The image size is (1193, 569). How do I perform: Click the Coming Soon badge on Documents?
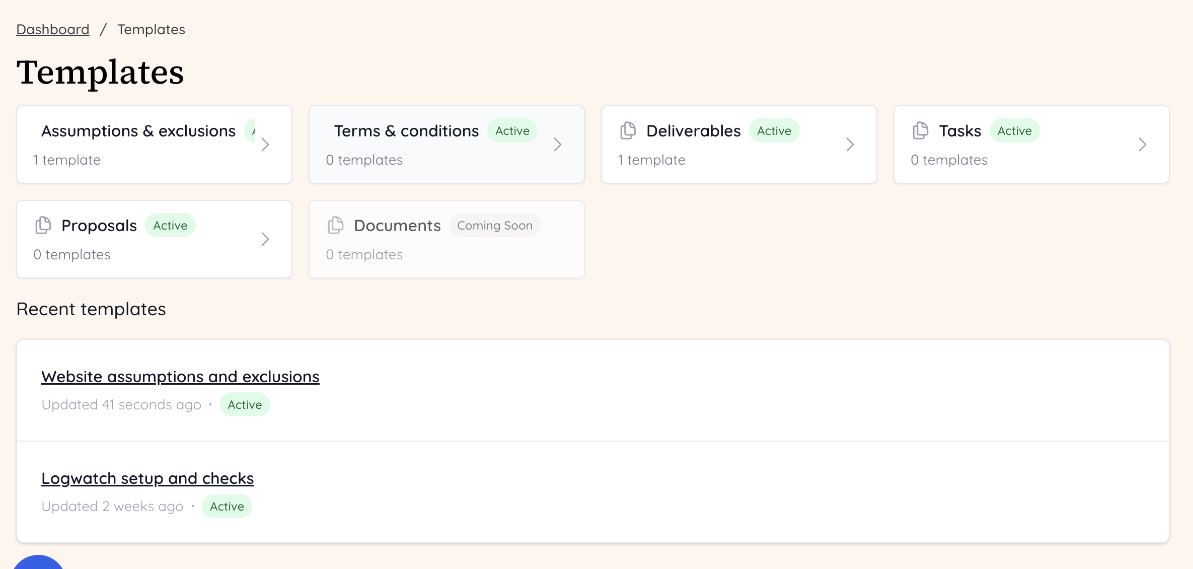click(494, 226)
